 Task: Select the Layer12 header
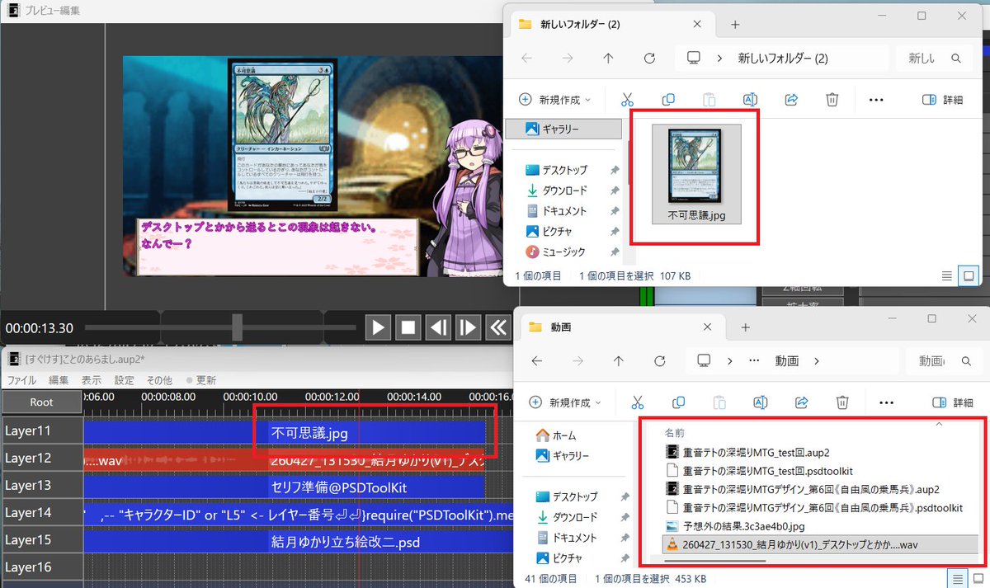click(x=41, y=458)
